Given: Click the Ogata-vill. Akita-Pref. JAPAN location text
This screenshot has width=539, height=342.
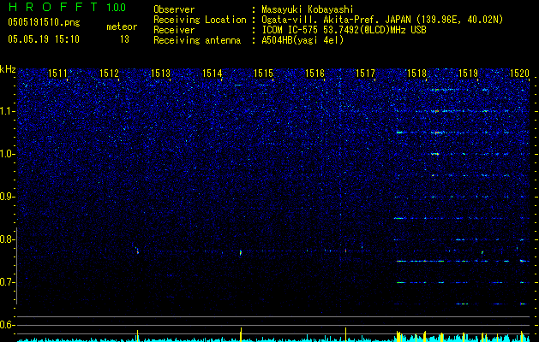Looking at the screenshot, I should pos(382,20).
